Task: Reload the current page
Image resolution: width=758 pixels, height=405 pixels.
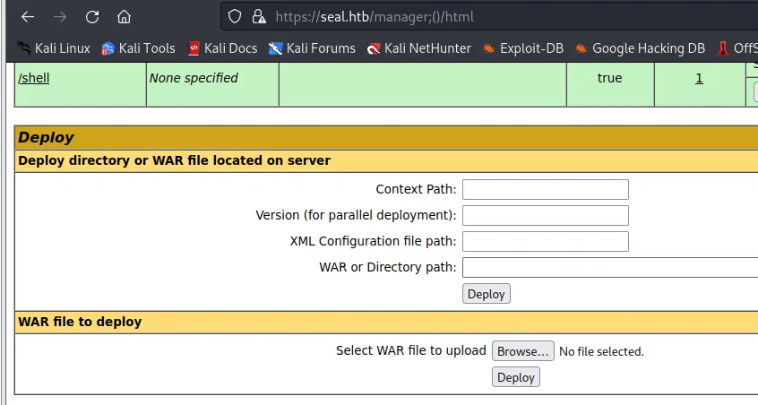Action: point(92,17)
